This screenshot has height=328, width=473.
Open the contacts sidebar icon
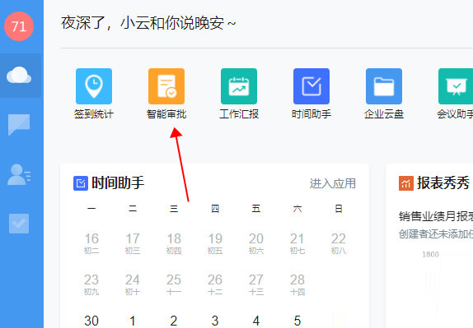[19, 174]
